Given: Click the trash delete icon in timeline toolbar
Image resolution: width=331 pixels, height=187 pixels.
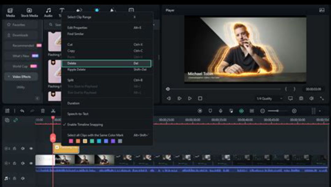Looking at the screenshot, I should point(43,111).
